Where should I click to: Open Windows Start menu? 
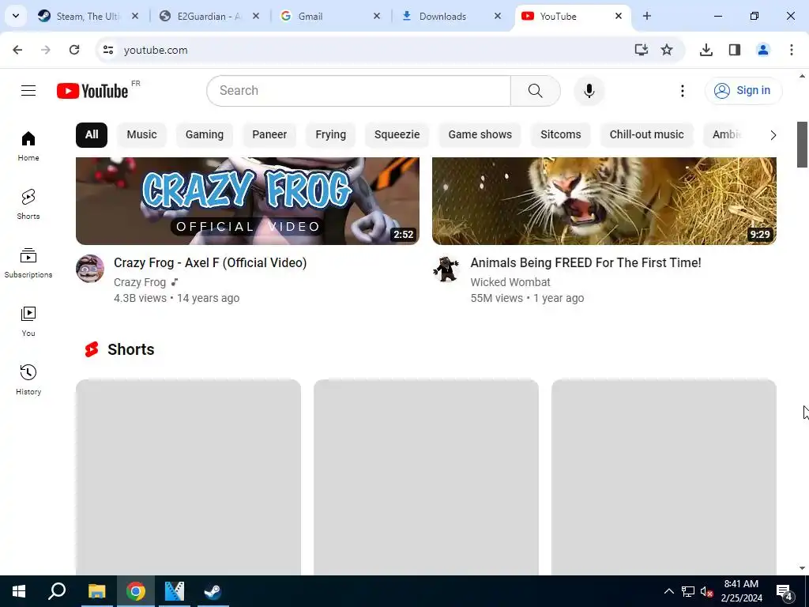click(x=19, y=591)
